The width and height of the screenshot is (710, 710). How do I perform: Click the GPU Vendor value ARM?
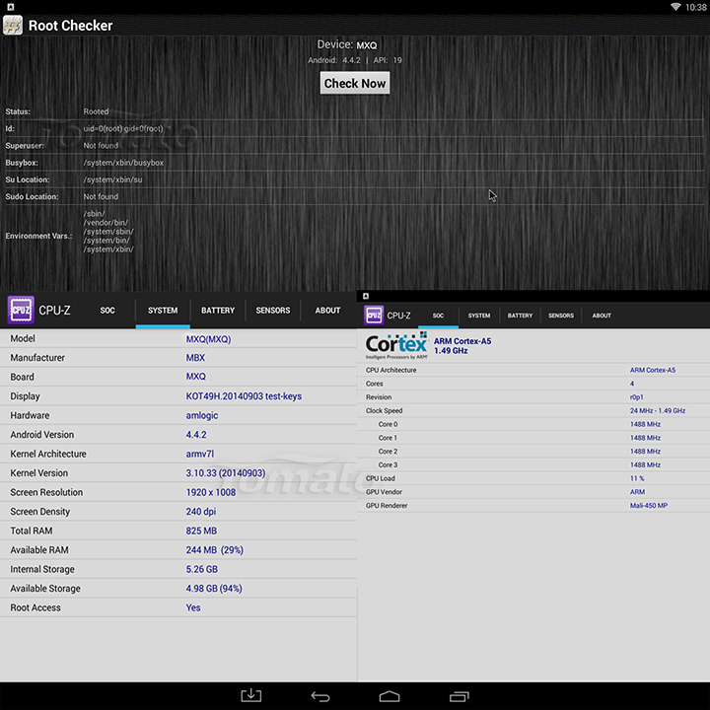[x=637, y=492]
